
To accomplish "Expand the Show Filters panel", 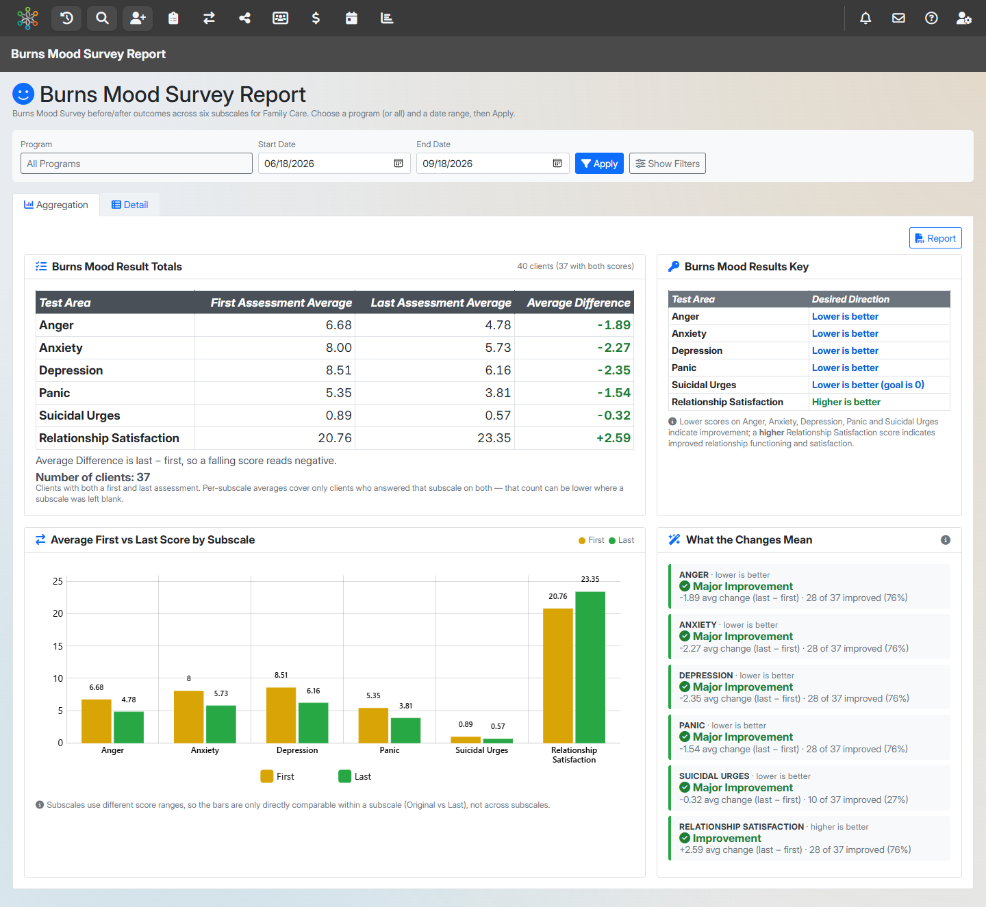I will tap(668, 164).
